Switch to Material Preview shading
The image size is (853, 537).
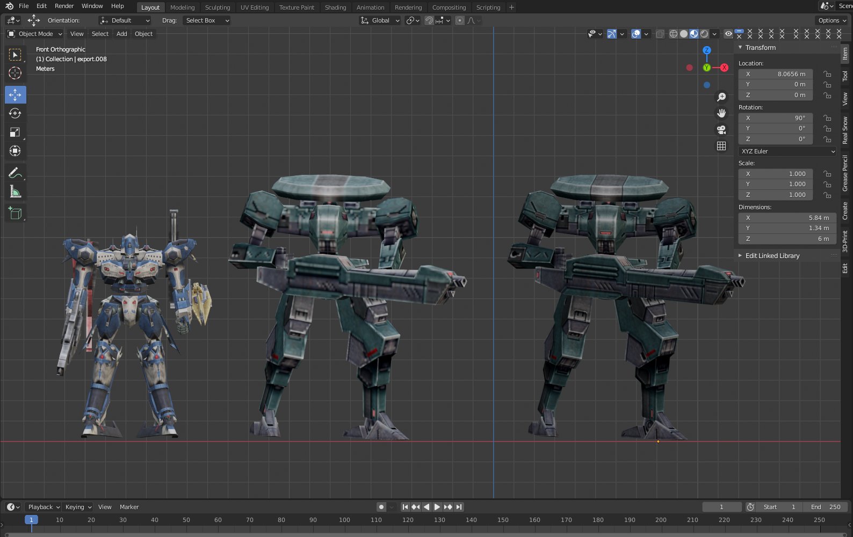point(694,34)
